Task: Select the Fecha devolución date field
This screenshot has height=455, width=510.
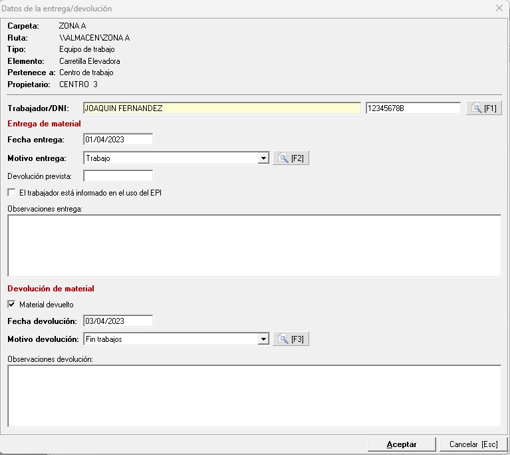Action: tap(118, 321)
